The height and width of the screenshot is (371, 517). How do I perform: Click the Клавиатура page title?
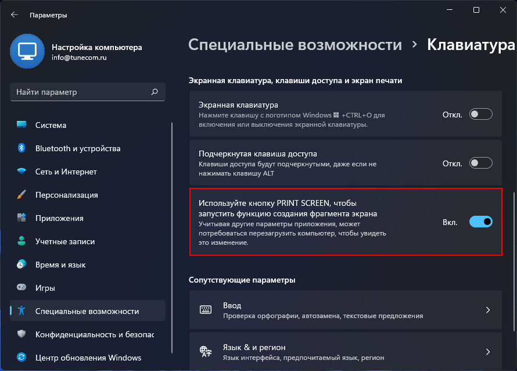tap(471, 45)
